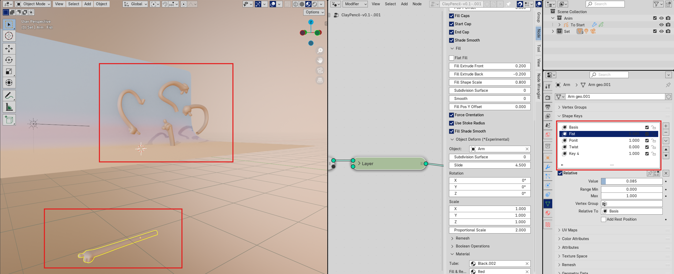Collapse the Fill section
Image resolution: width=674 pixels, height=274 pixels.
[452, 48]
